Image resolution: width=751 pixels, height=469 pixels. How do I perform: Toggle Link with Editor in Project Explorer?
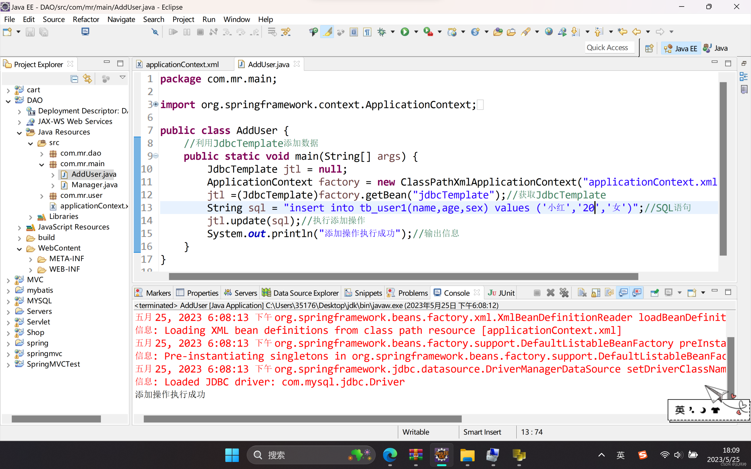point(88,79)
